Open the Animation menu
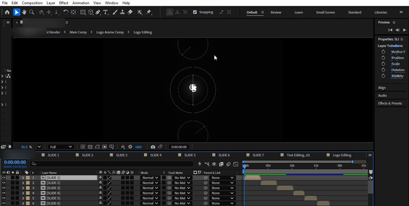This screenshot has width=409, height=206. coord(80,3)
